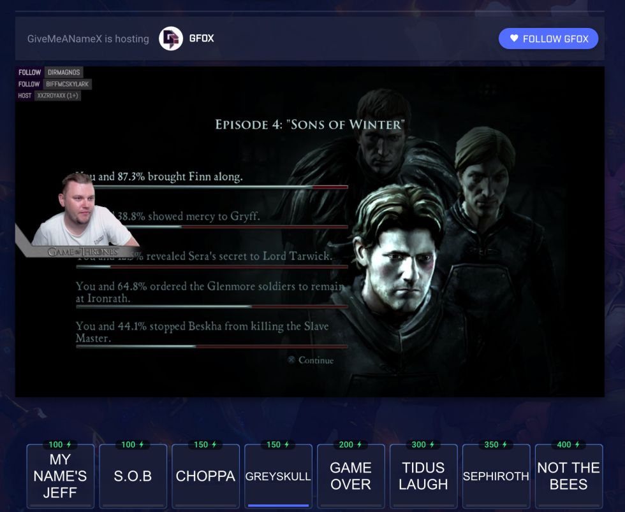The height and width of the screenshot is (512, 625).
Task: Click the 400 sparks cost badge
Action: click(568, 444)
